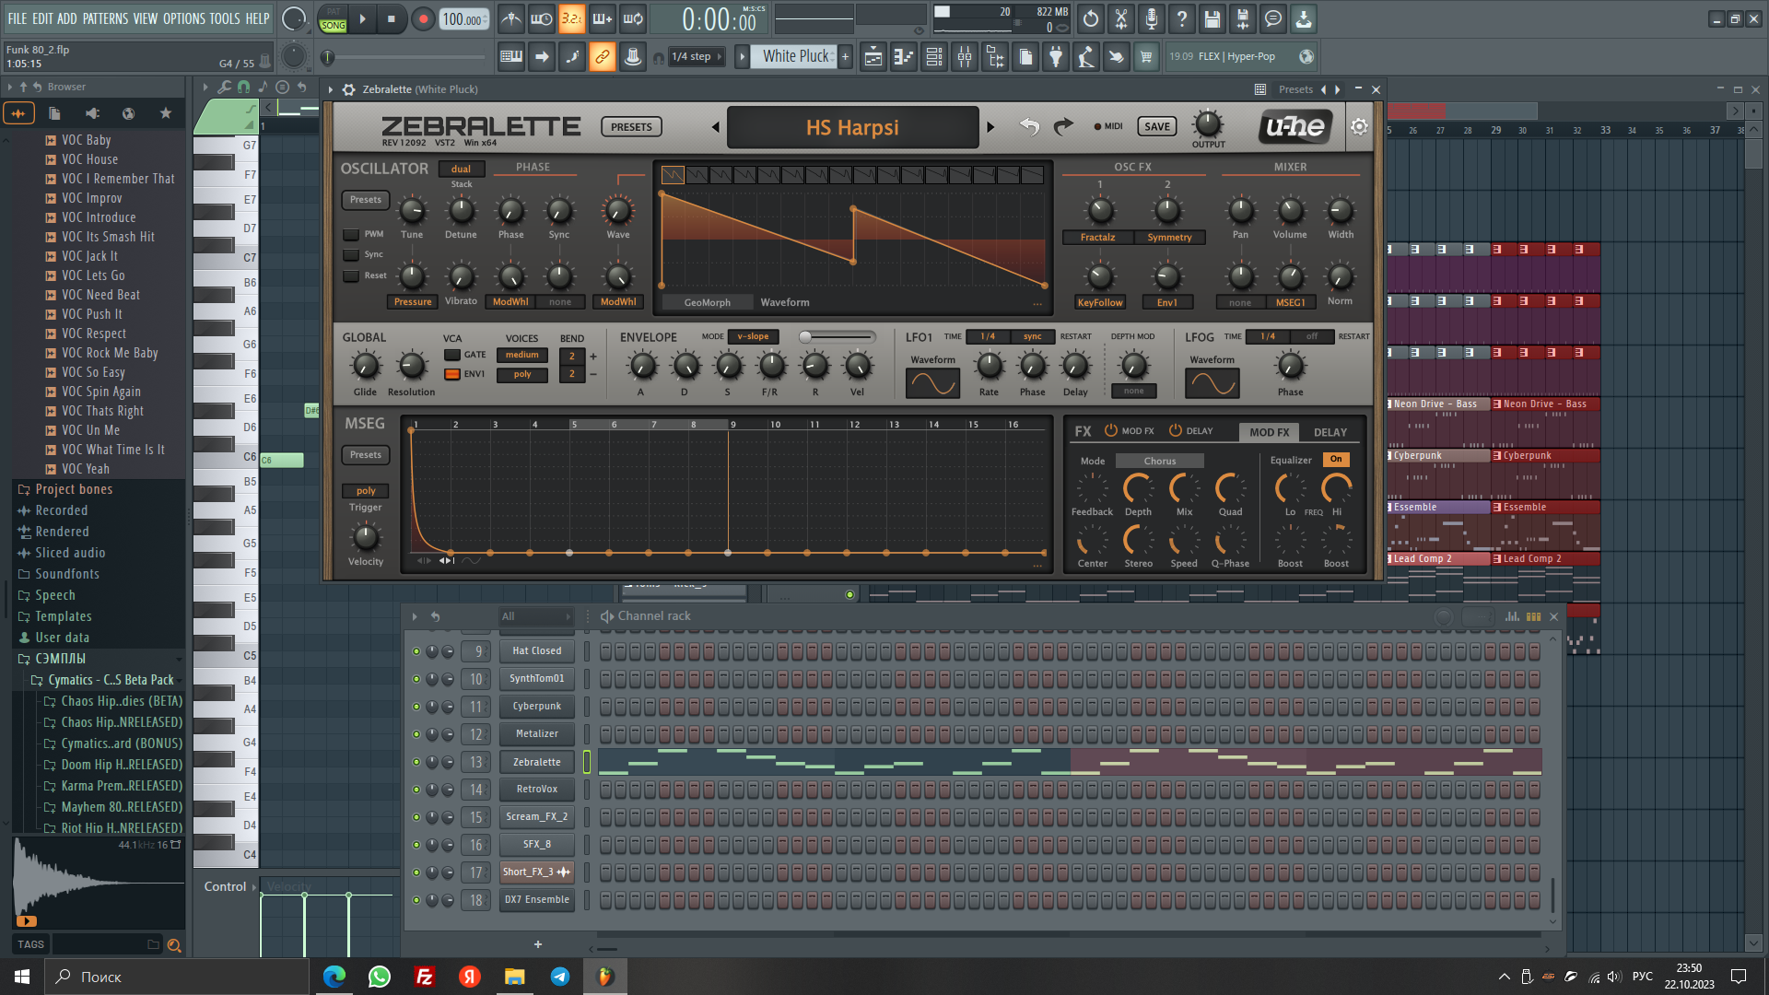Screen dimensions: 1769x995
Task: Toggle the Equalizer On switch
Action: [x=1336, y=459]
